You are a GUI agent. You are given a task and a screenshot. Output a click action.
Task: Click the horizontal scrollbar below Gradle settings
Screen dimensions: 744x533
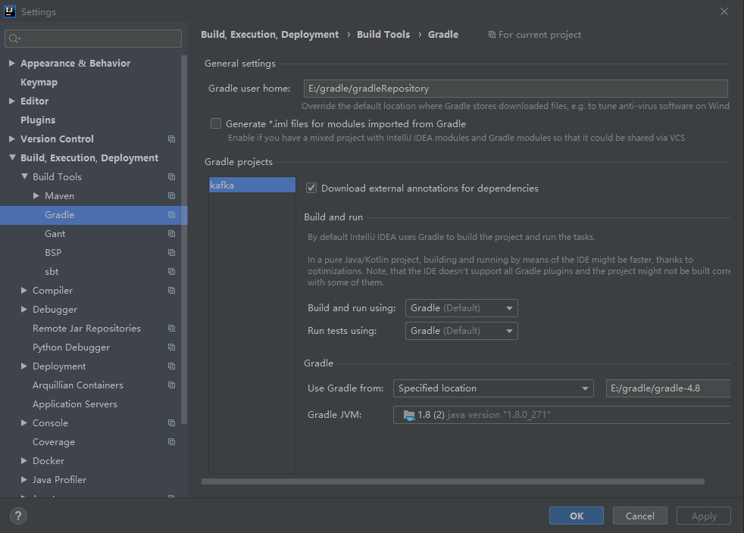pos(452,482)
